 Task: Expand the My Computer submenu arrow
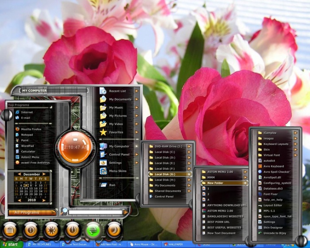(136, 146)
